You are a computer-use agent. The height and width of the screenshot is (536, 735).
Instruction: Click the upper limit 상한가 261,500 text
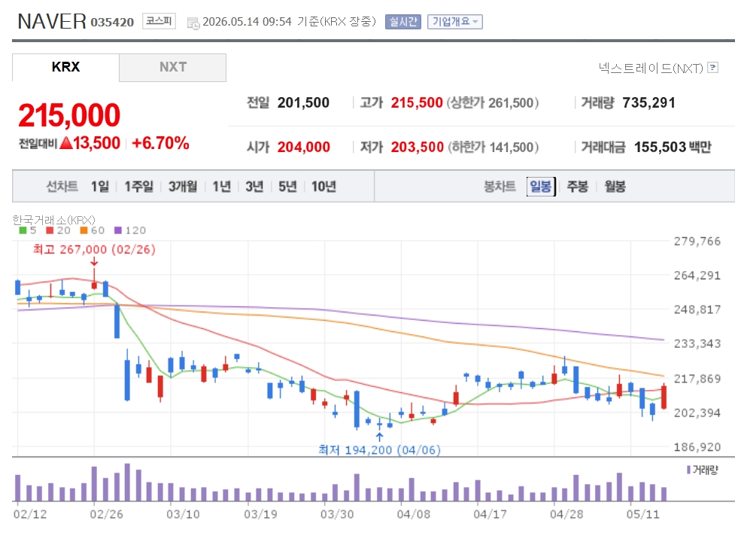(493, 102)
